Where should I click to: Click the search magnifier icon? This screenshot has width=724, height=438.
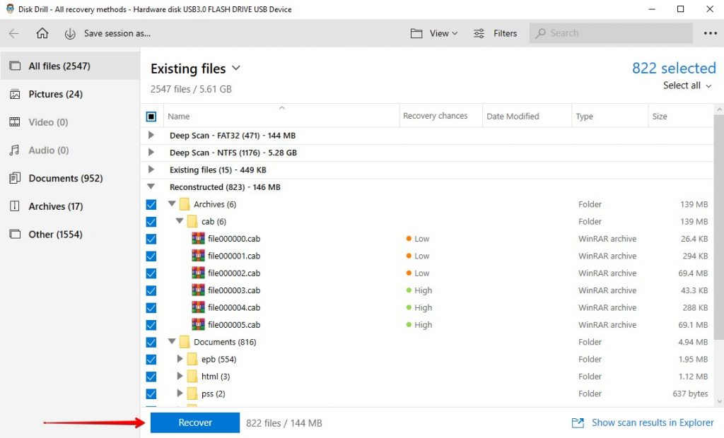coord(539,32)
